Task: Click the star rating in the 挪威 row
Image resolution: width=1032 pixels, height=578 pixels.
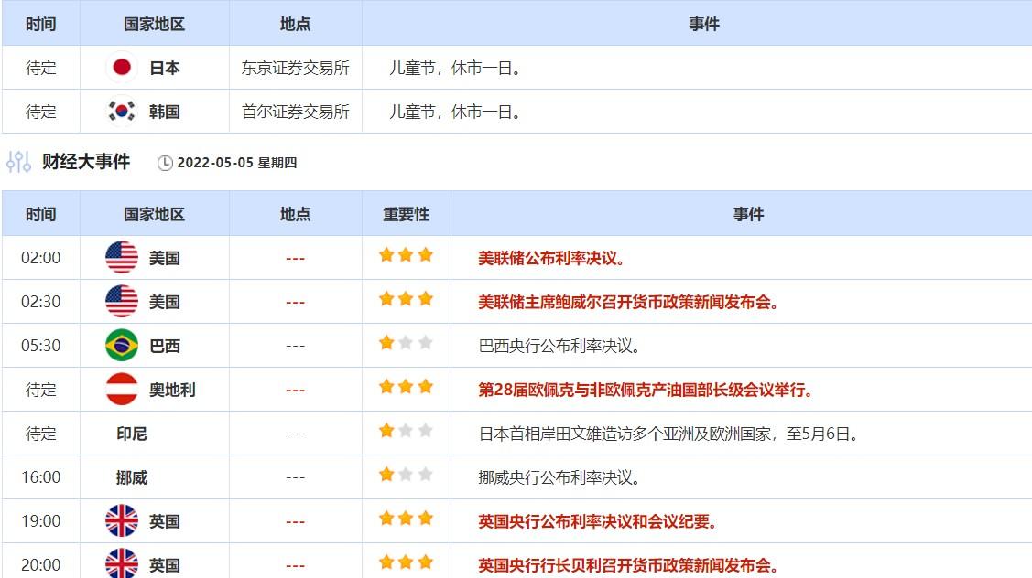Action: (x=406, y=475)
